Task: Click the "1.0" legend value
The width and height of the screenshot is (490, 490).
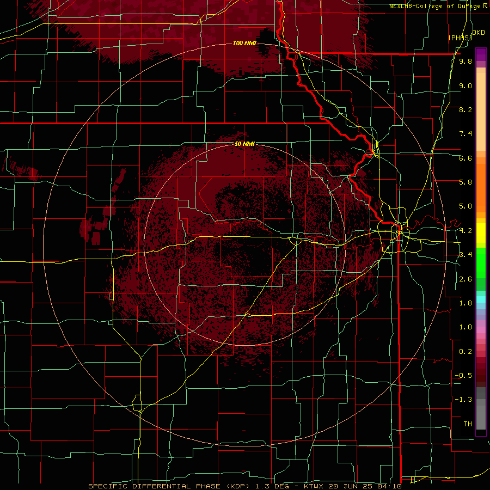Action: (x=465, y=327)
